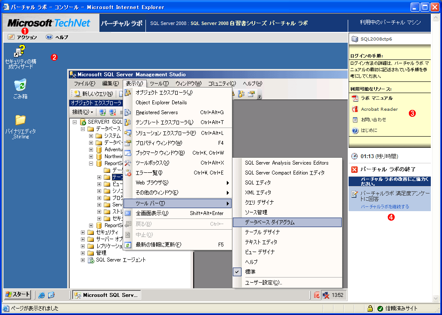
Task: Click the page scrollbar down arrow
Action: [x=436, y=298]
